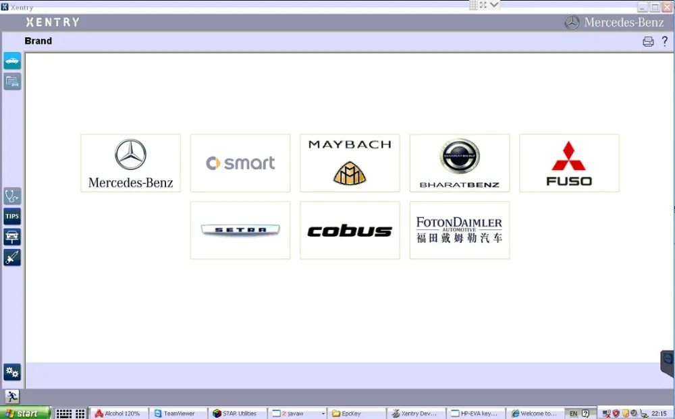Switch to the Xentry Dev taskbar window
675x419 pixels.
[x=416, y=414]
